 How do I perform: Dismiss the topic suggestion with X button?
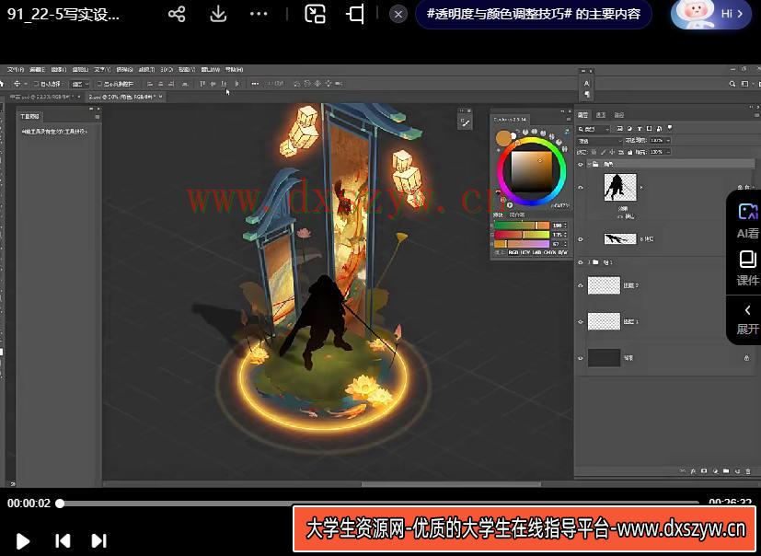pyautogui.click(x=398, y=14)
